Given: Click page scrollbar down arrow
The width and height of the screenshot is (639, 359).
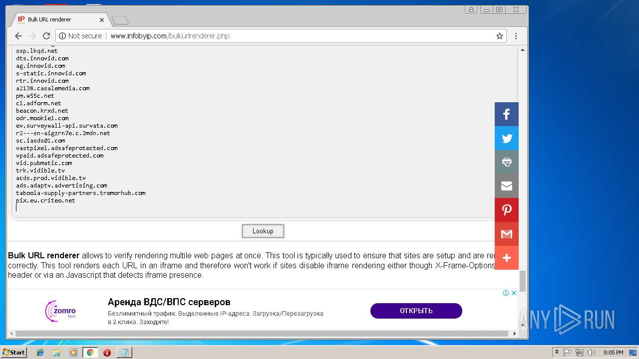Looking at the screenshot, I should pos(523,325).
